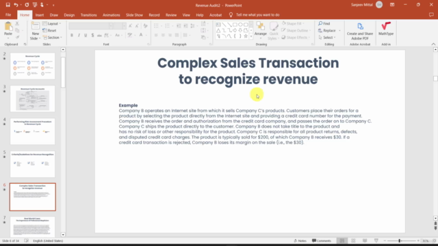Go to the Record tab
The height and width of the screenshot is (246, 438).
tap(154, 15)
